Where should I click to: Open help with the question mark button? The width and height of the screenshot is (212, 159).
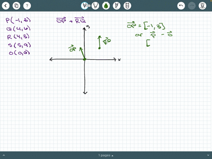pos(27,6)
